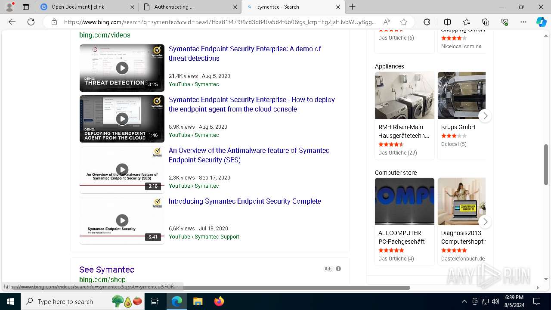Open the tab actions menu icon
The width and height of the screenshot is (551, 310).
[26, 6]
